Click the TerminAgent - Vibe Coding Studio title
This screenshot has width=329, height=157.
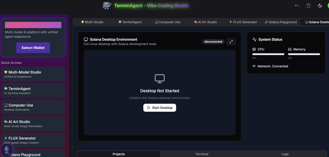[151, 5]
